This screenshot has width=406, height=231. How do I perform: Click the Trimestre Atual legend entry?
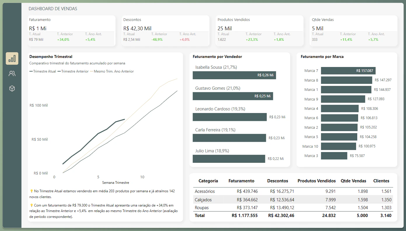point(43,71)
